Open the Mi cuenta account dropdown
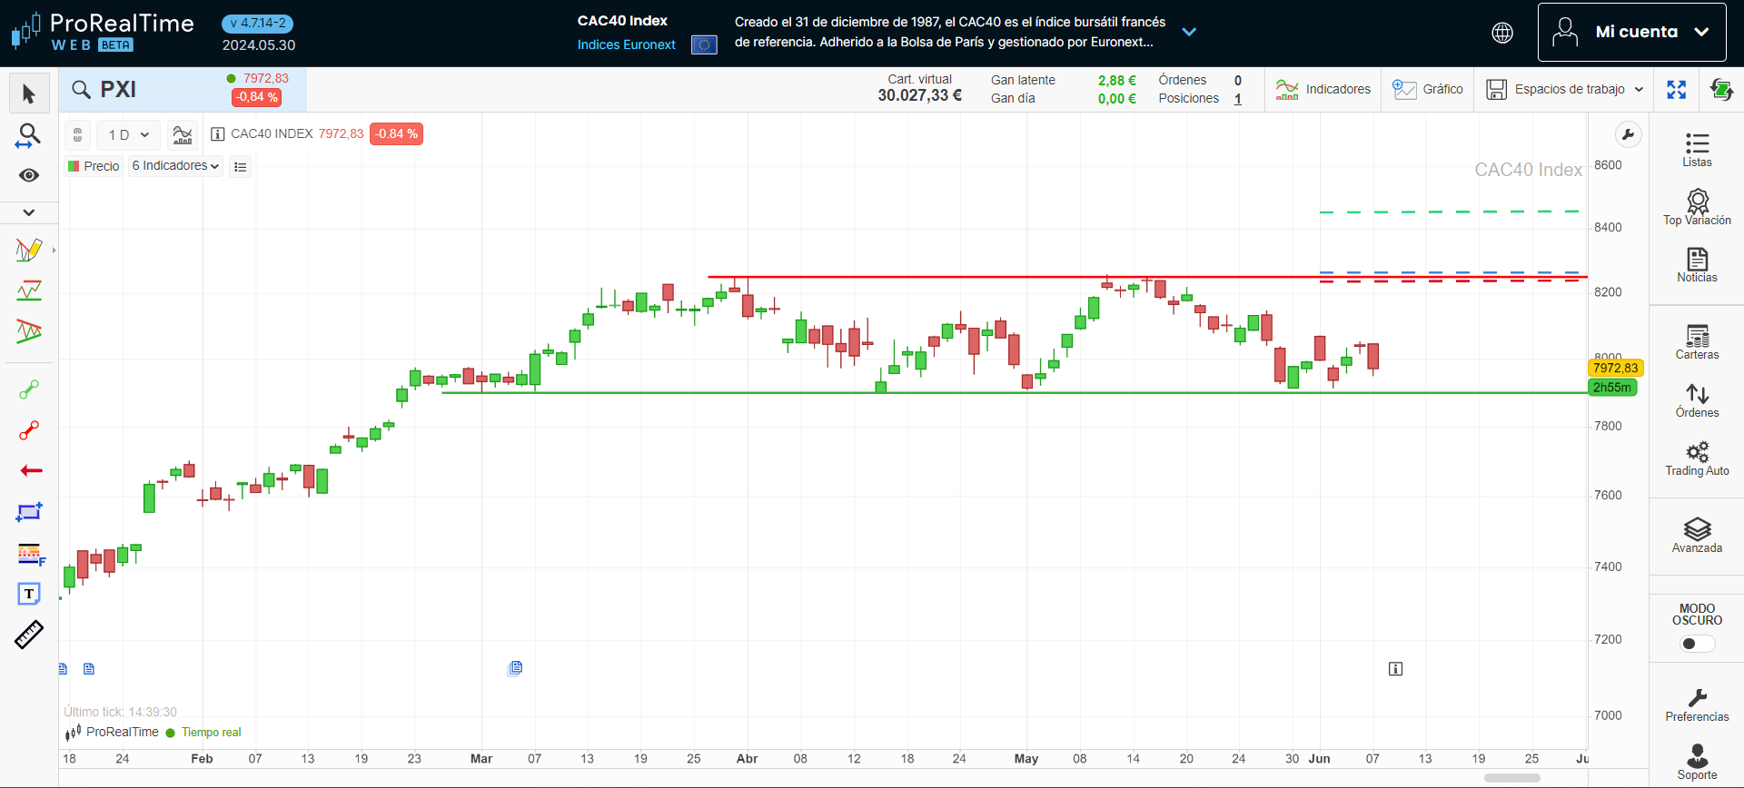 [x=1631, y=32]
